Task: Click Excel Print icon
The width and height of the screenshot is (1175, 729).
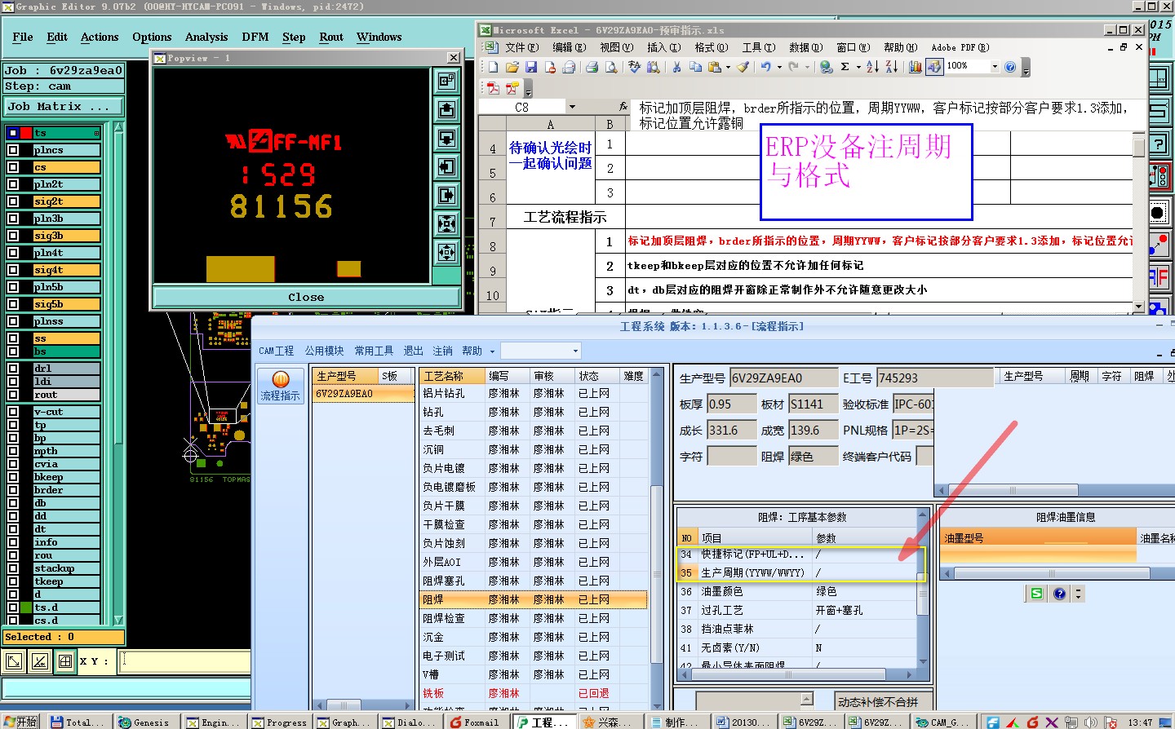Action: pos(592,67)
